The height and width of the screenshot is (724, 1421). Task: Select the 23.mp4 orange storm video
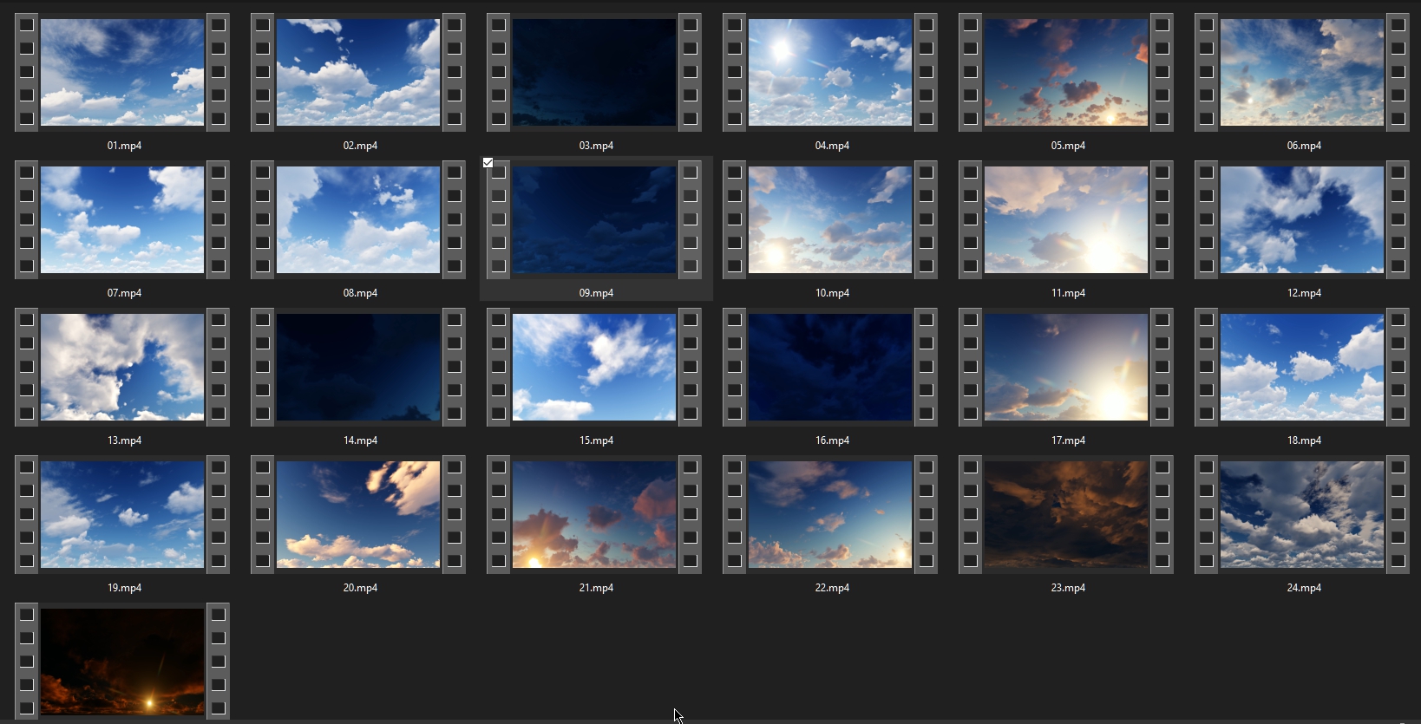(x=1066, y=515)
